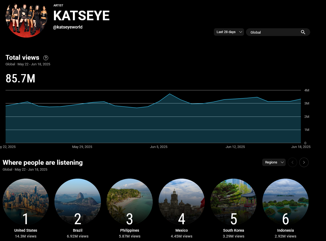Viewport: 326px width, 241px height.
Task: Click the Mexico label
Action: 182,230
